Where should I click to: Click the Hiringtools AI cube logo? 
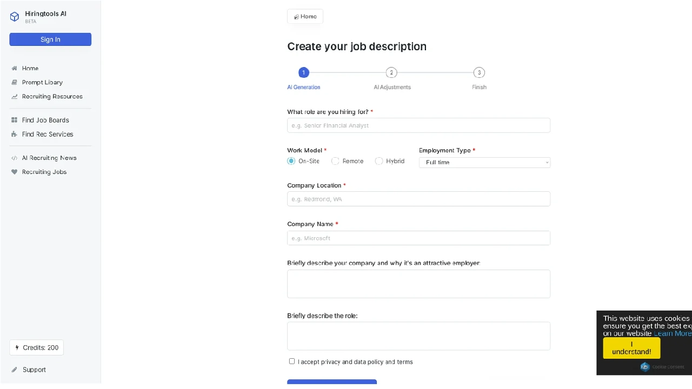[15, 17]
